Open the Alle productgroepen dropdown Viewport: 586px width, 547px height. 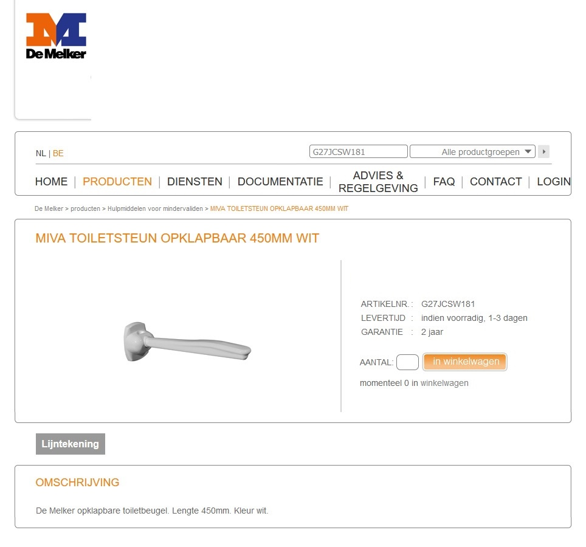[472, 152]
